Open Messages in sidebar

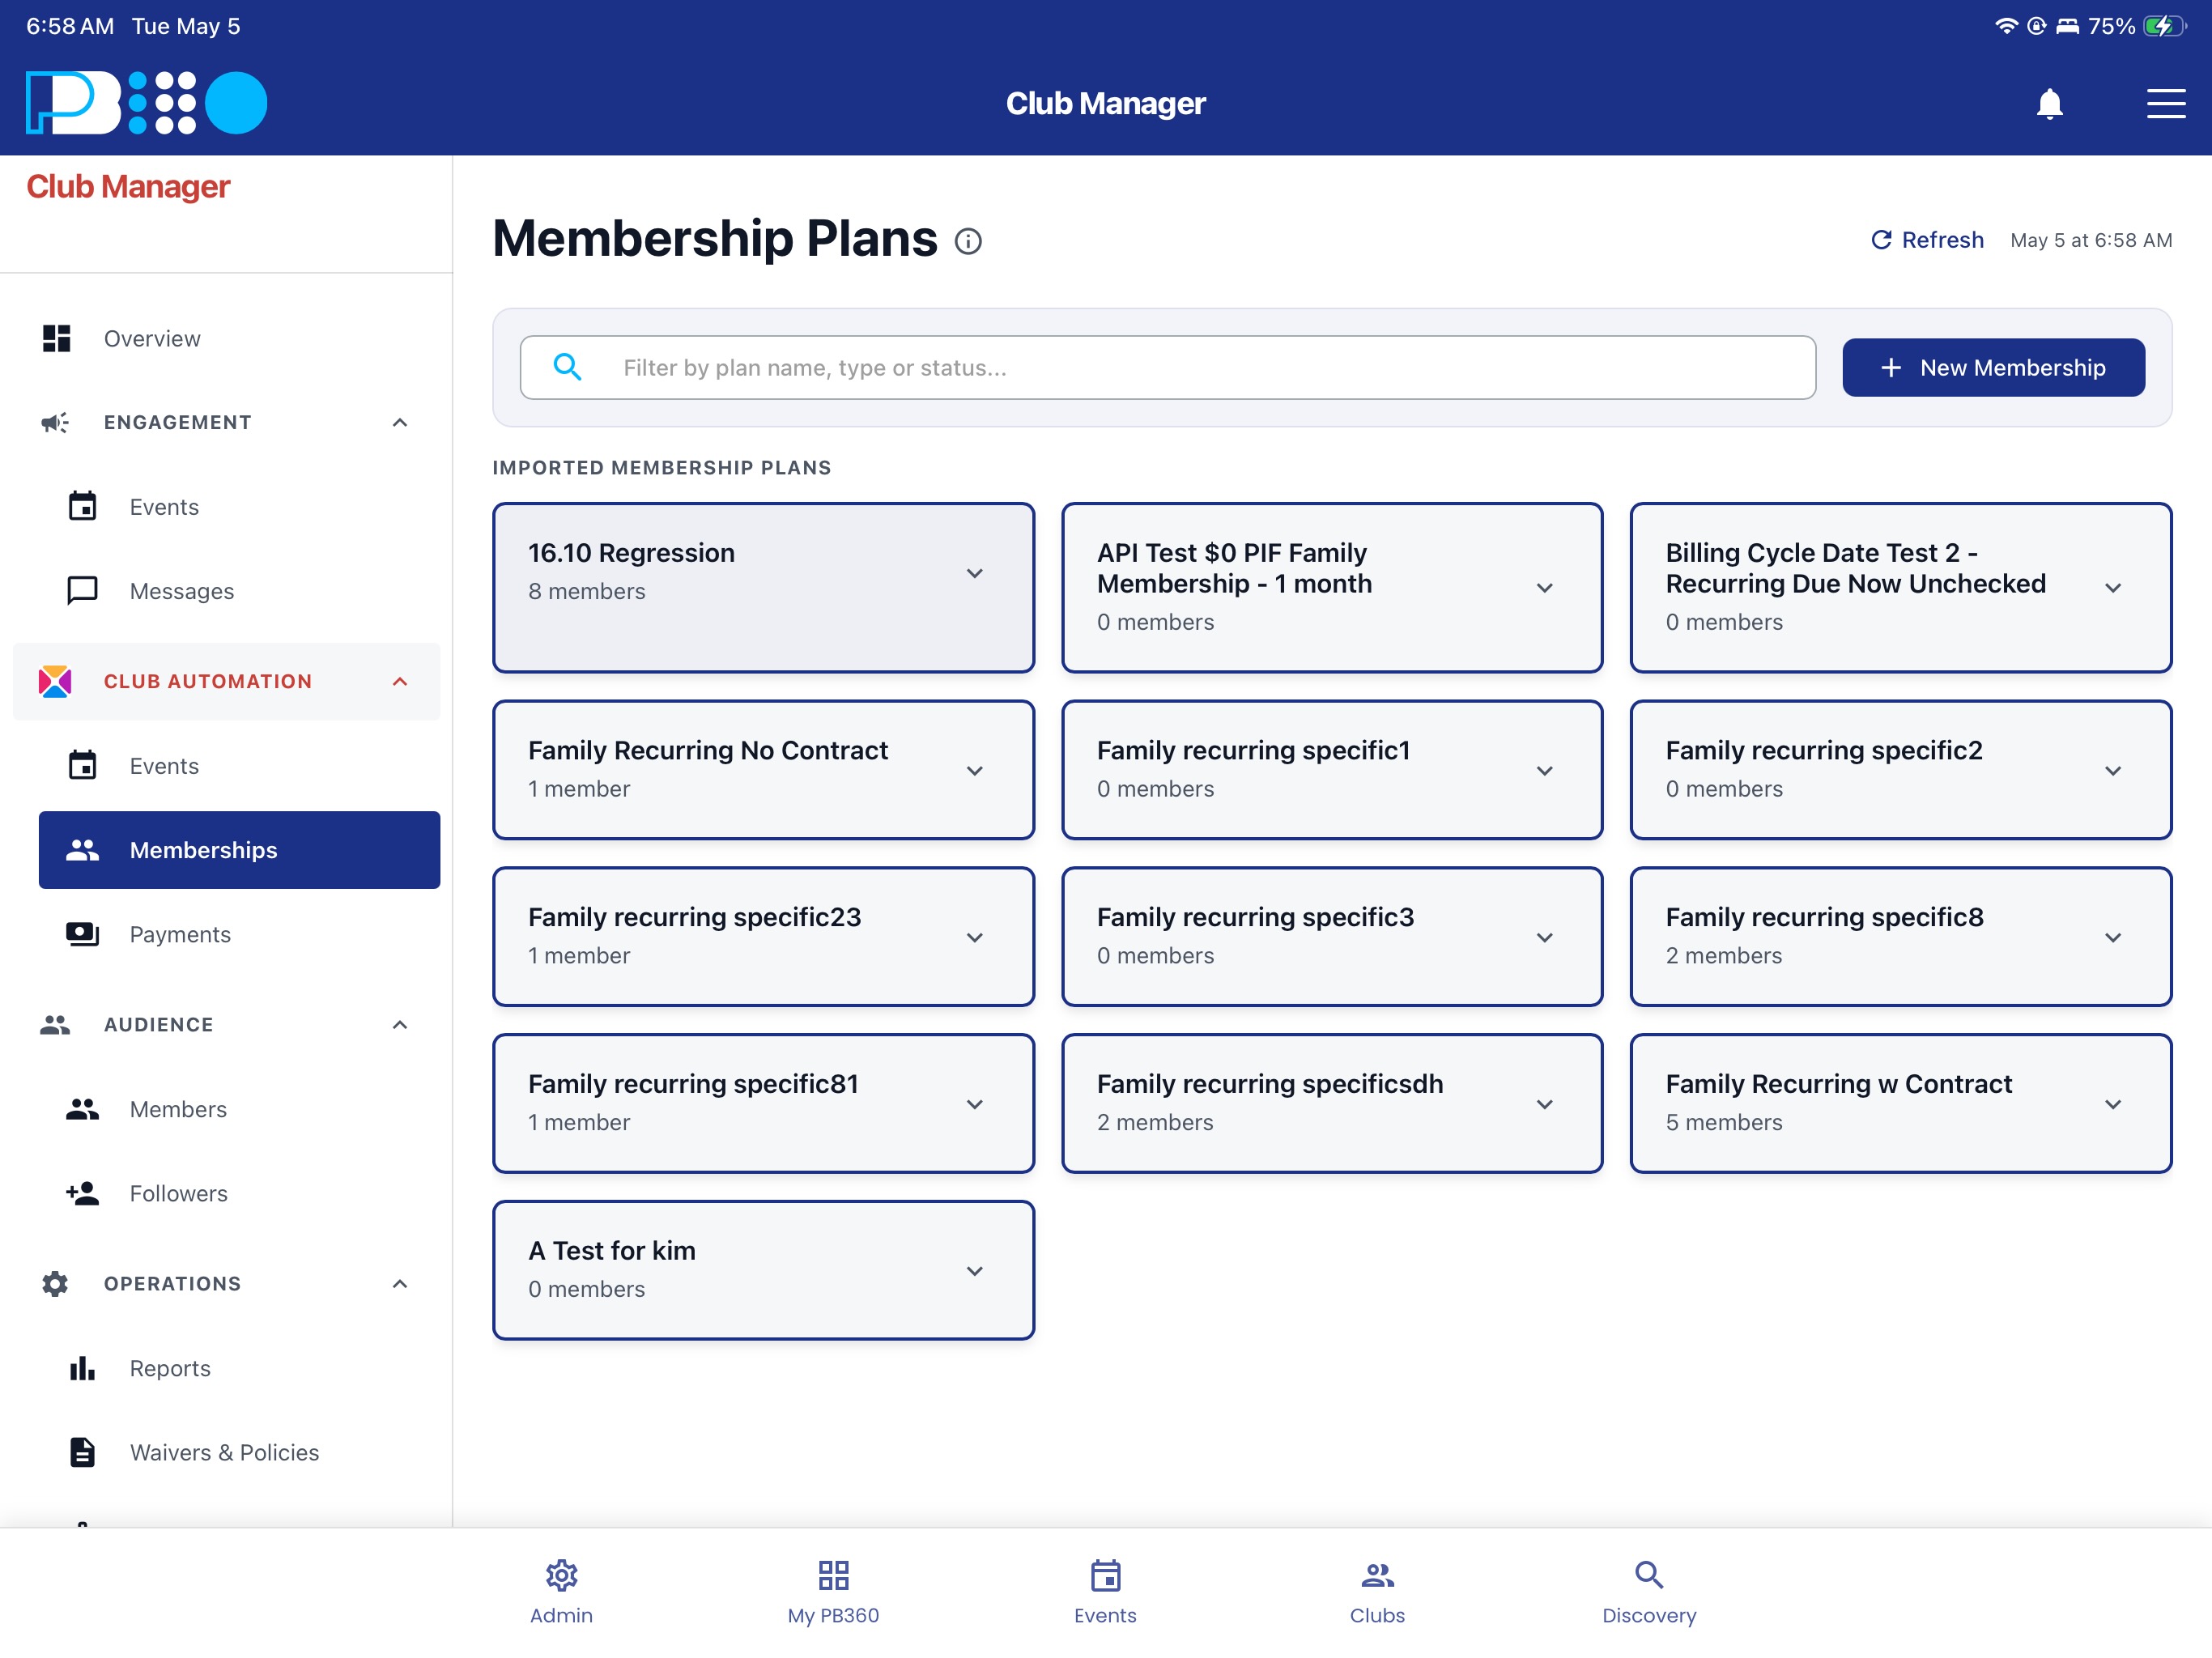(x=239, y=591)
